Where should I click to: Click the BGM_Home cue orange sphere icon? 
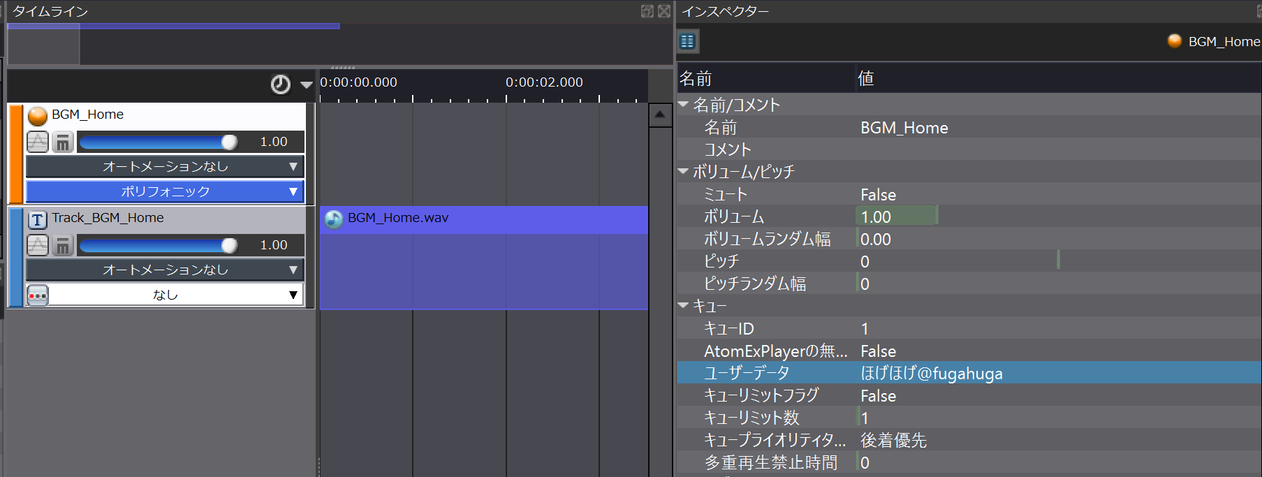click(38, 115)
